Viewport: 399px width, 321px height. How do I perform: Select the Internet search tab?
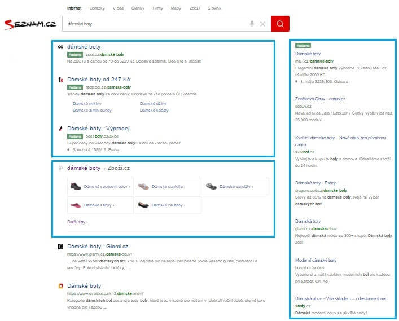[74, 8]
